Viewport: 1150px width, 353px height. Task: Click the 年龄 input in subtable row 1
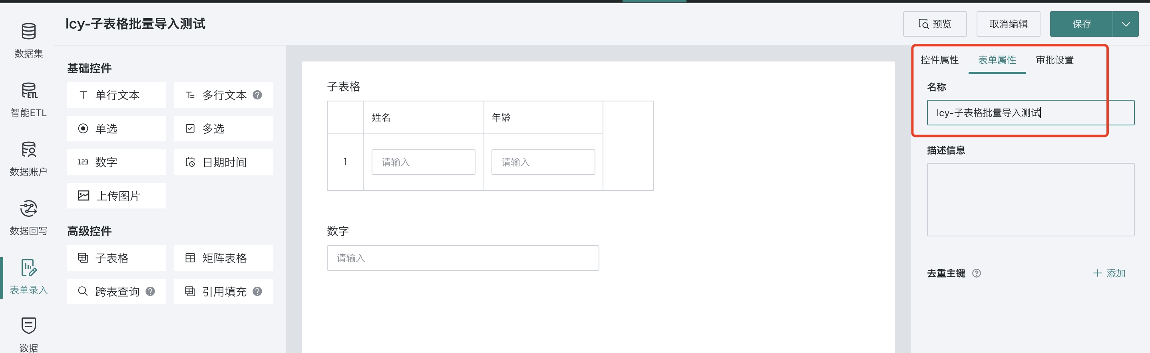[x=543, y=162]
